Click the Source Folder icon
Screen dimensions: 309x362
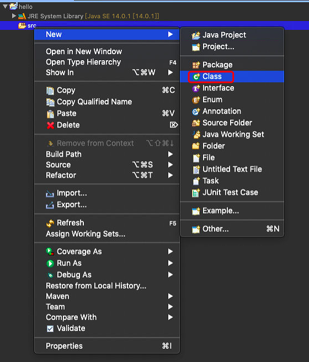coord(196,123)
